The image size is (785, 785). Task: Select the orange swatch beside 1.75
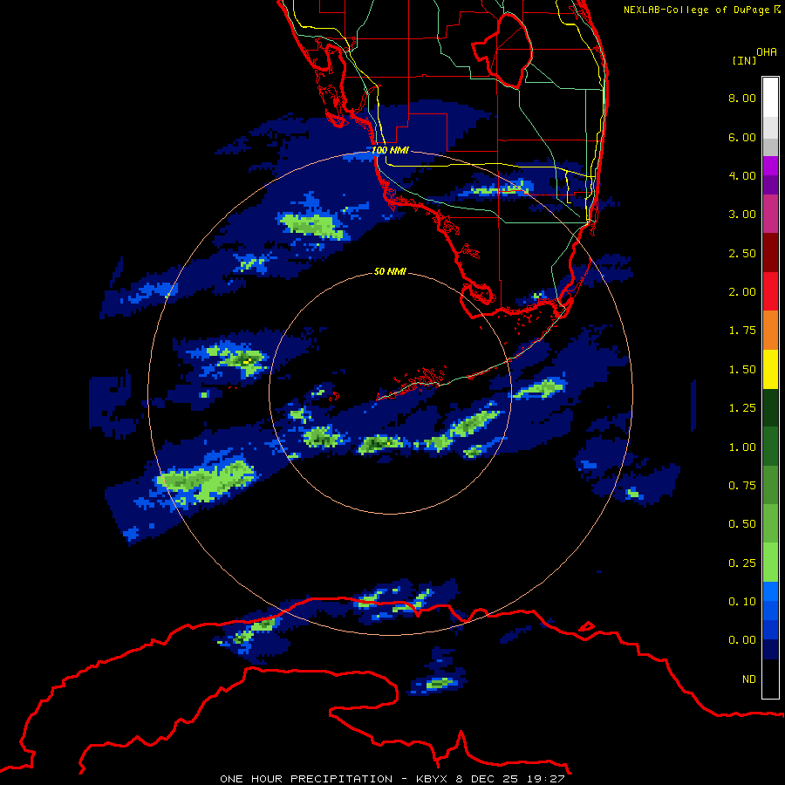(x=770, y=330)
